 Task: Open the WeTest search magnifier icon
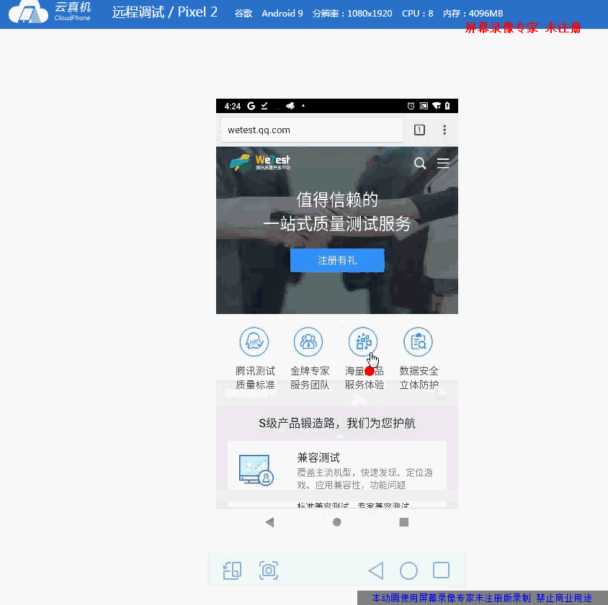coord(419,163)
